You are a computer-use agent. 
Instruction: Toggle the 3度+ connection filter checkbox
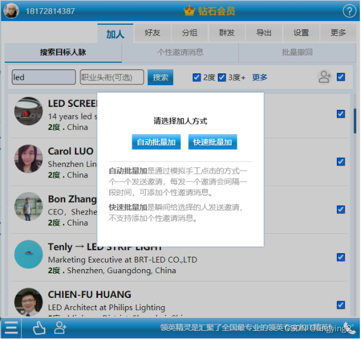point(222,78)
